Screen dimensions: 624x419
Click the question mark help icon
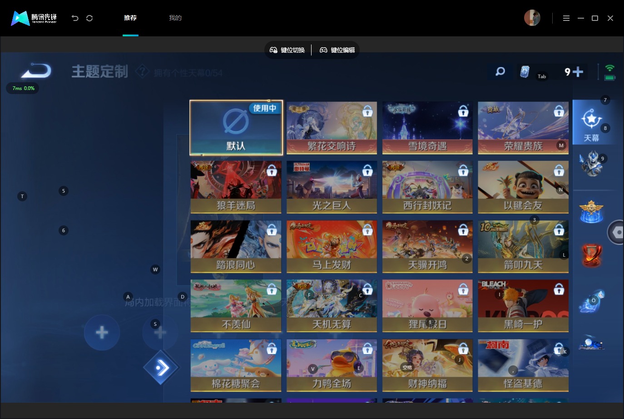pyautogui.click(x=143, y=71)
